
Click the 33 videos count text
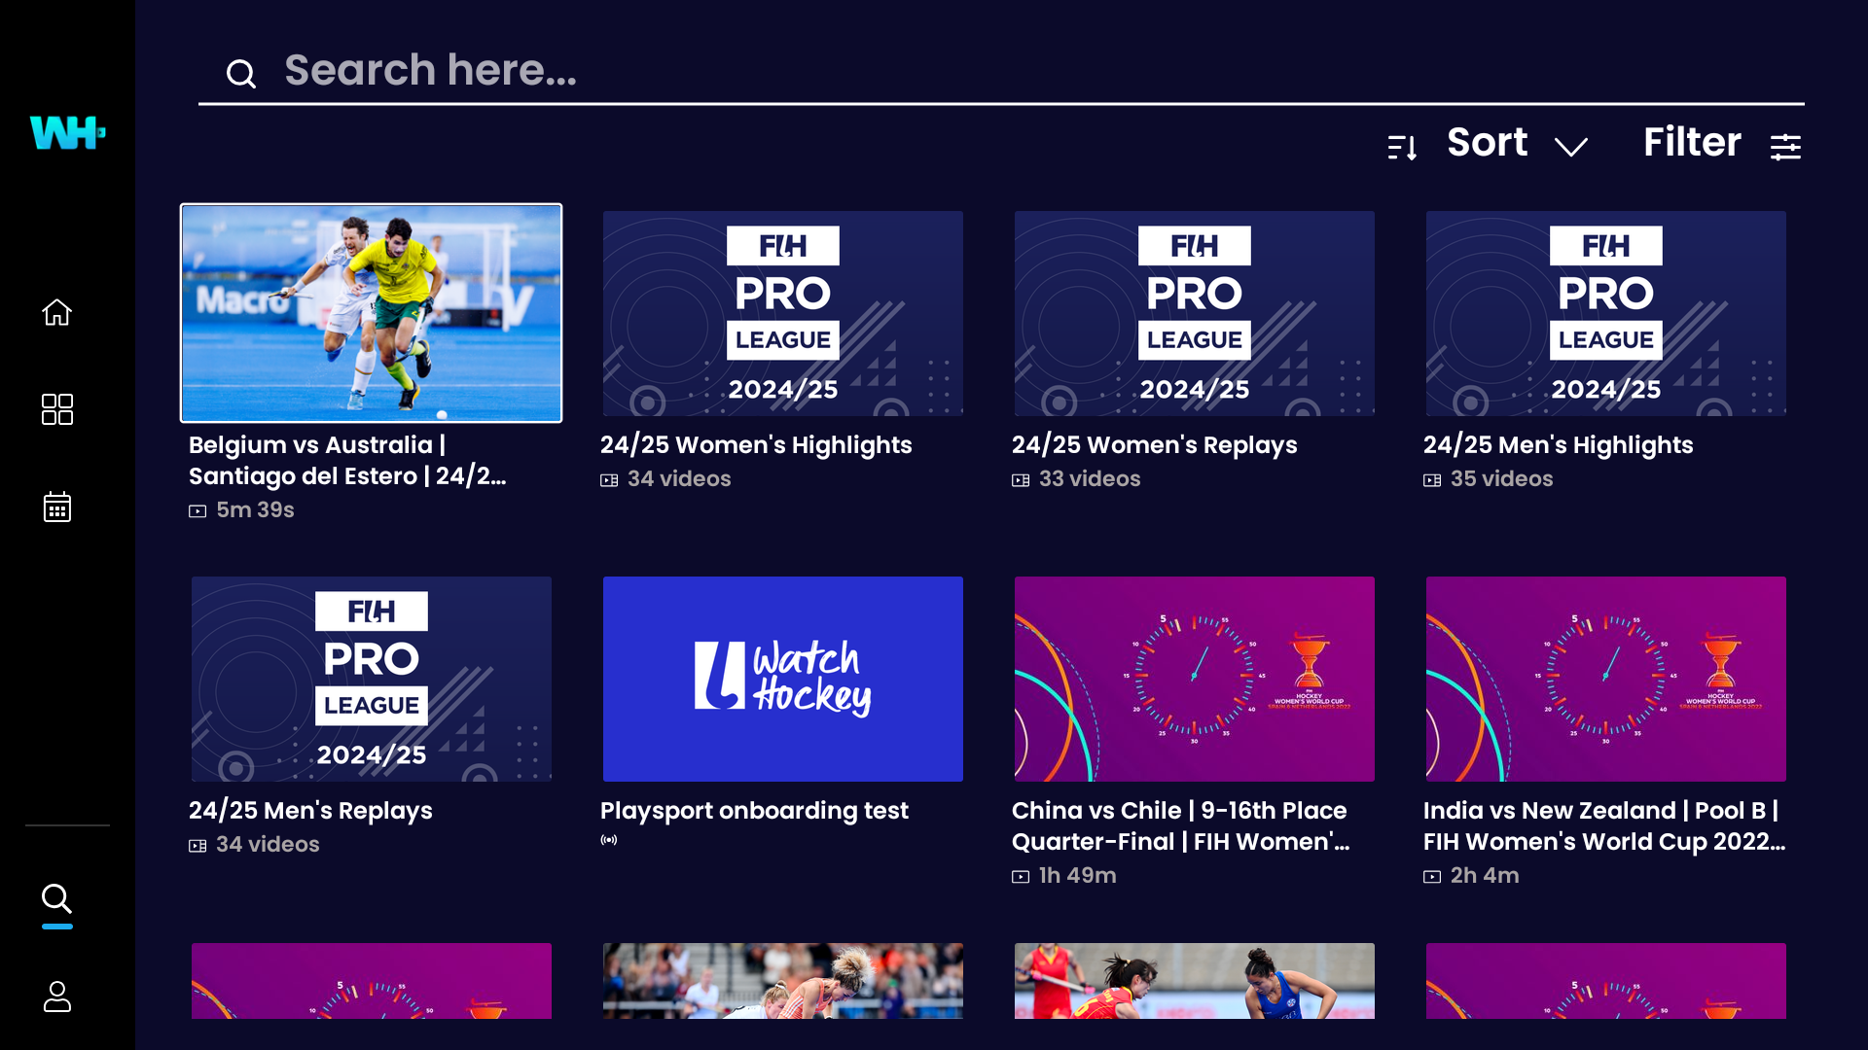[x=1090, y=479]
